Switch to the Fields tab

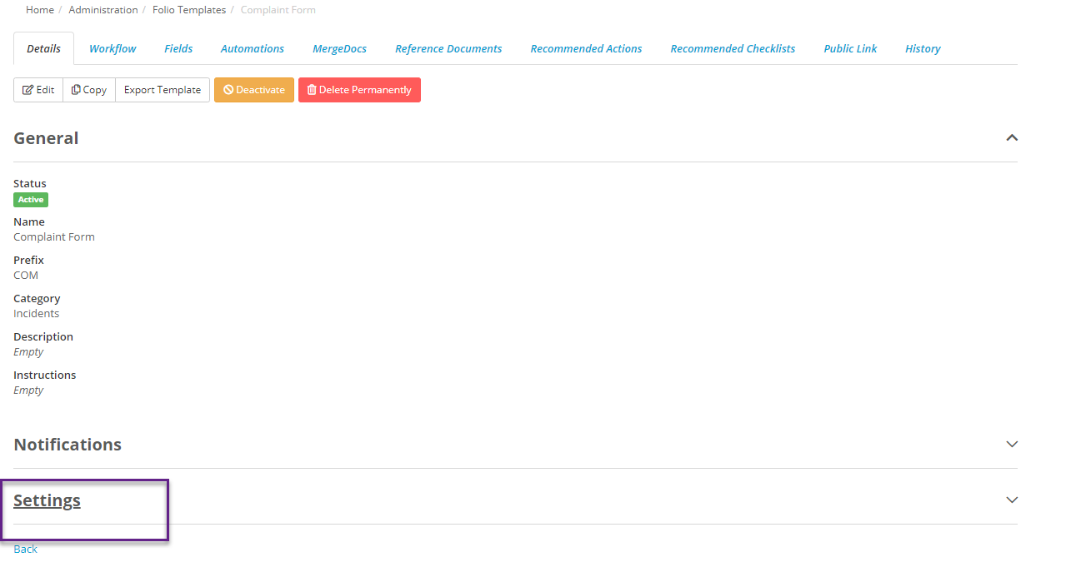tap(178, 48)
